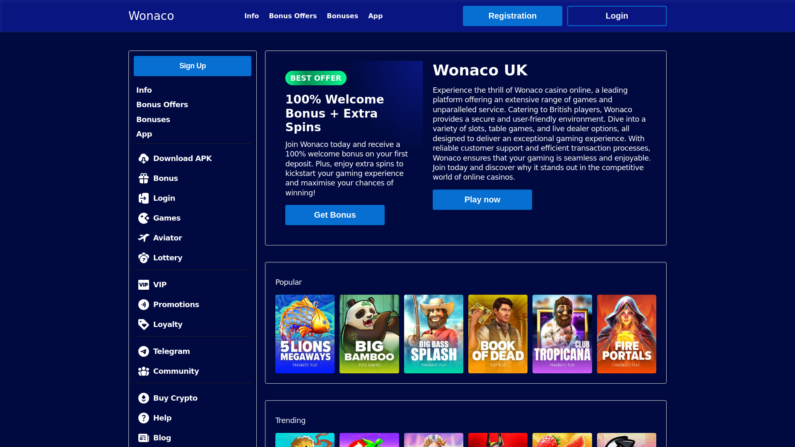Image resolution: width=795 pixels, height=447 pixels.
Task: Open Bonus Offers in top navigation
Action: (293, 16)
